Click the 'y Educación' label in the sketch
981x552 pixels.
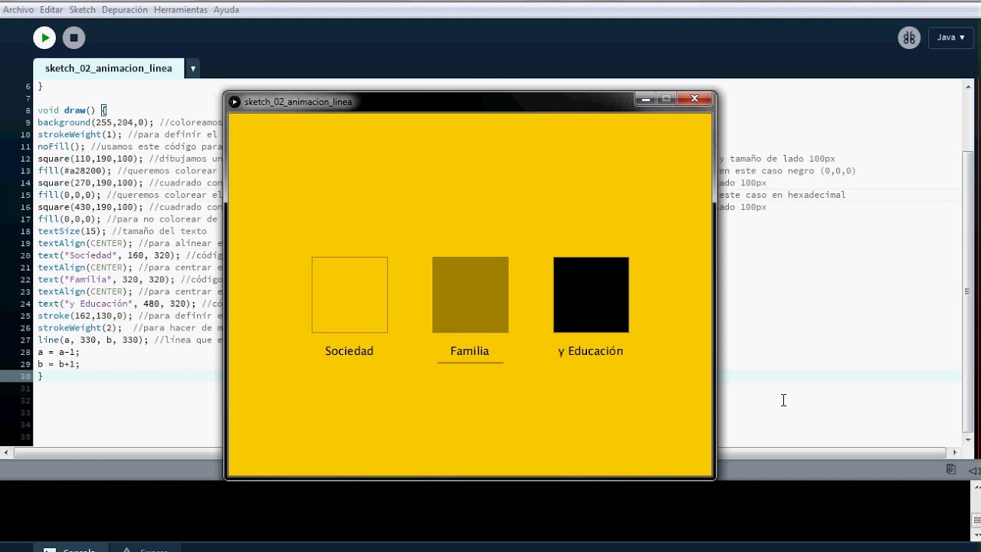click(x=591, y=351)
